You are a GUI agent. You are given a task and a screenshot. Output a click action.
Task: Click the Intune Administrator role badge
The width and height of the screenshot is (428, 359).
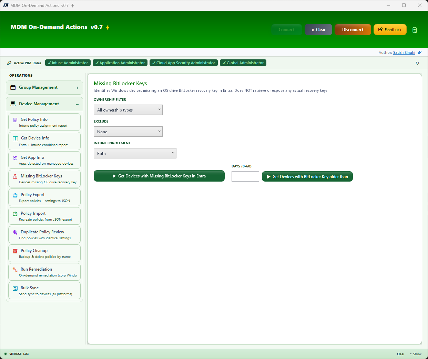[68, 63]
